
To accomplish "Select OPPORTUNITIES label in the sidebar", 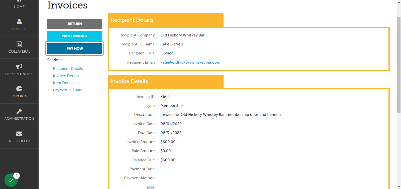I will 19,74.
